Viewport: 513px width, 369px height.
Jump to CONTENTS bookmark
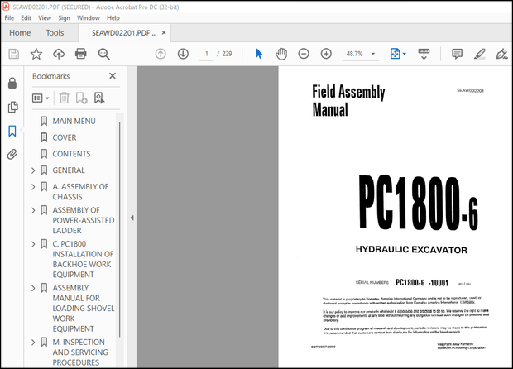71,154
